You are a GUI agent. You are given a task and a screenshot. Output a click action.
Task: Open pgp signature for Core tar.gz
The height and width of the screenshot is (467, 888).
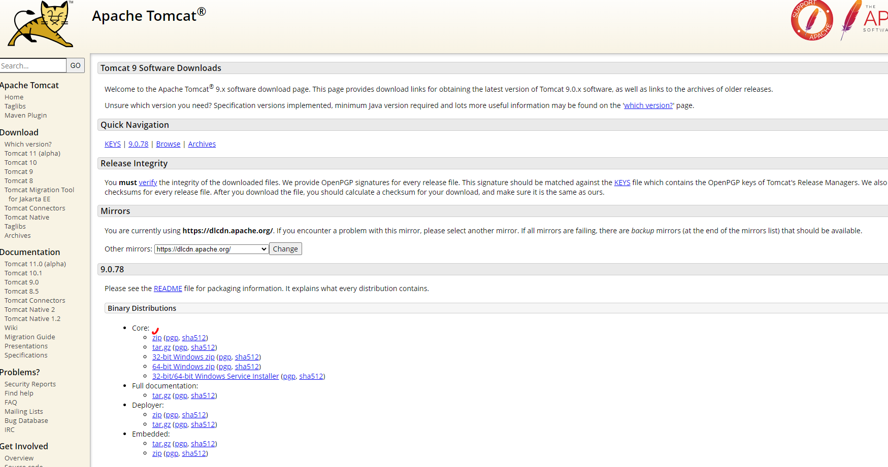[x=181, y=347]
